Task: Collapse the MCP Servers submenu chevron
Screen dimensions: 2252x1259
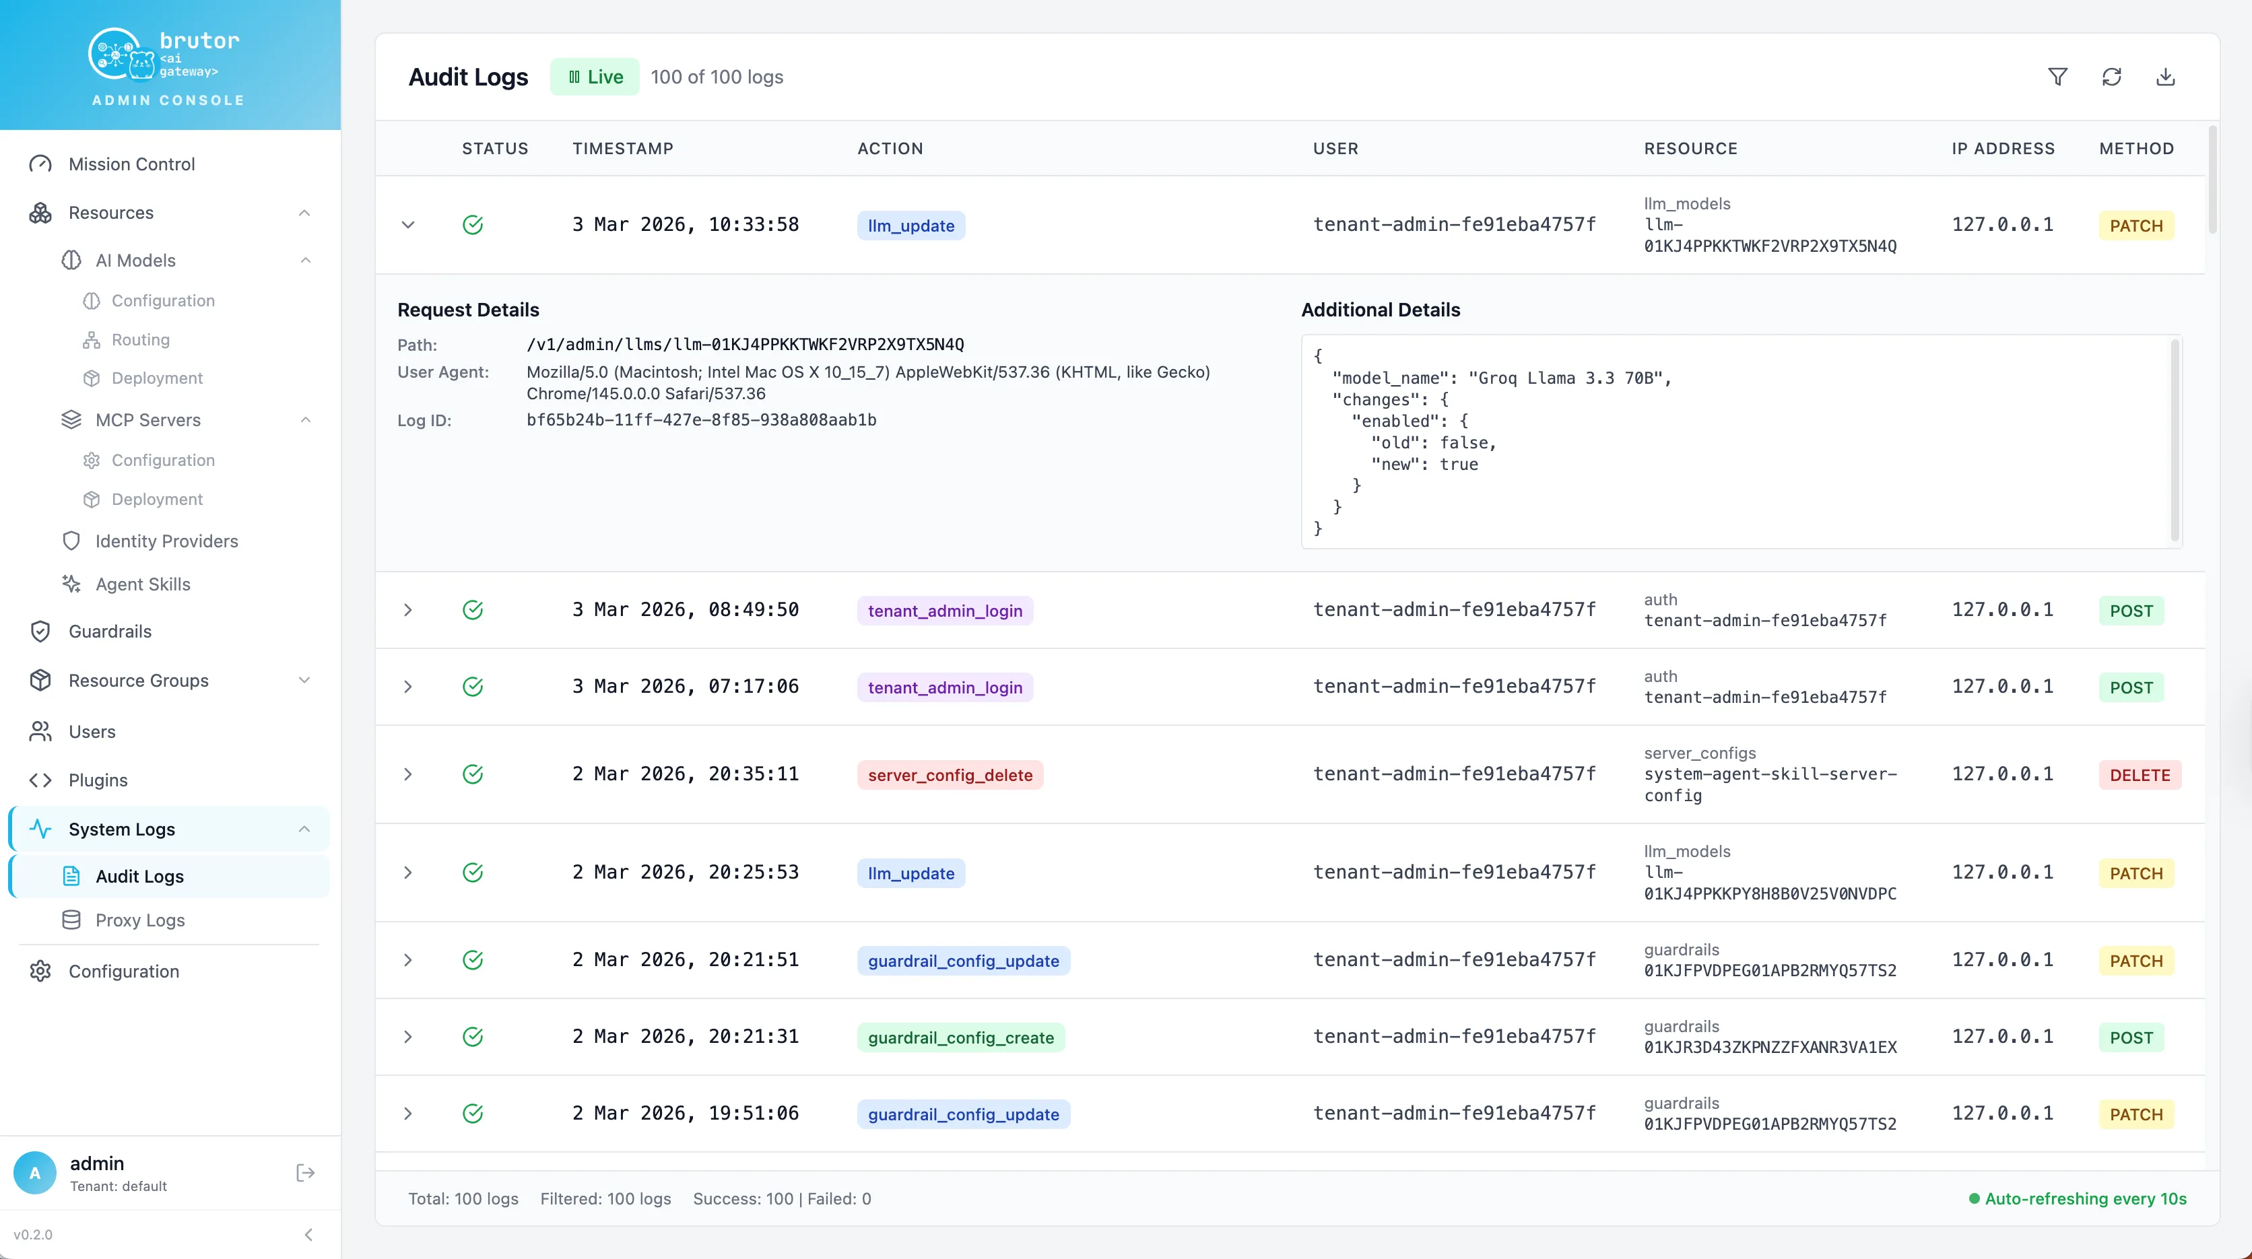Action: (305, 420)
